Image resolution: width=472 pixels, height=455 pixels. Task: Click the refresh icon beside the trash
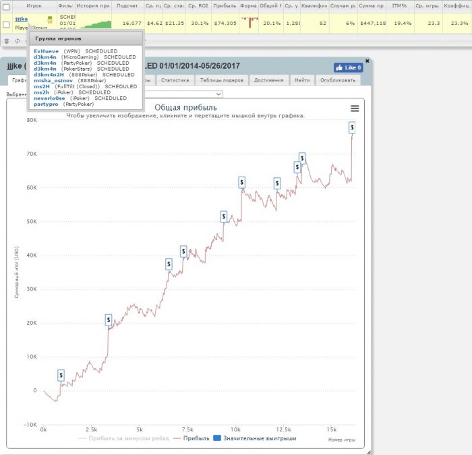(17, 41)
